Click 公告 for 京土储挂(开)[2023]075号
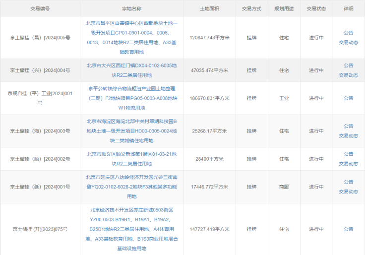Screen dimensions: 367x255 348,229
